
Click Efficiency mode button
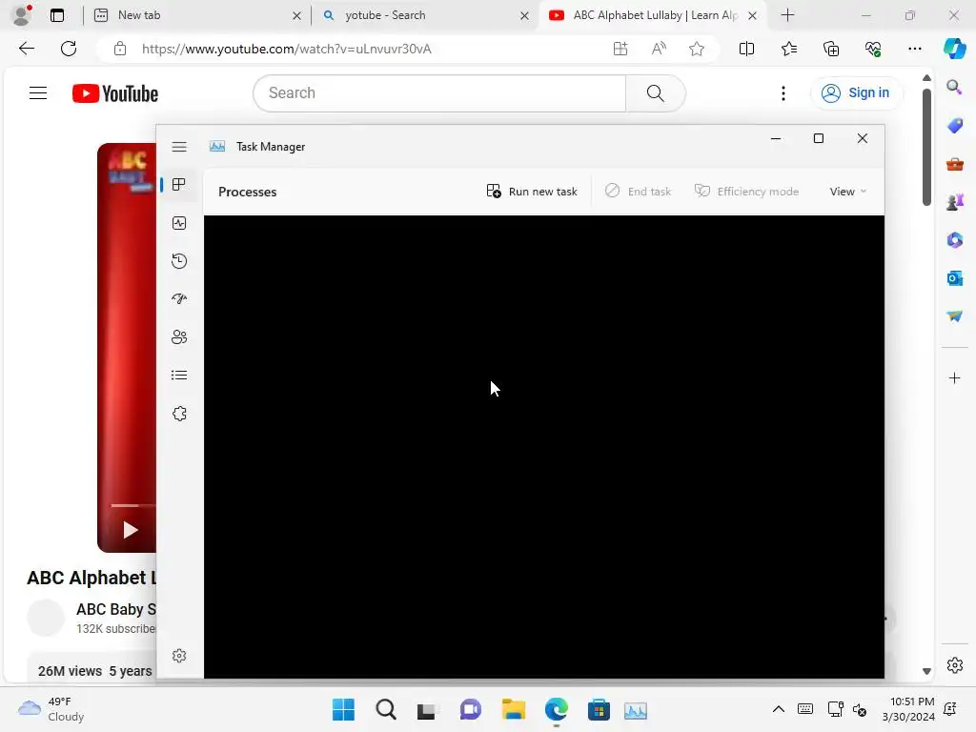746,192
